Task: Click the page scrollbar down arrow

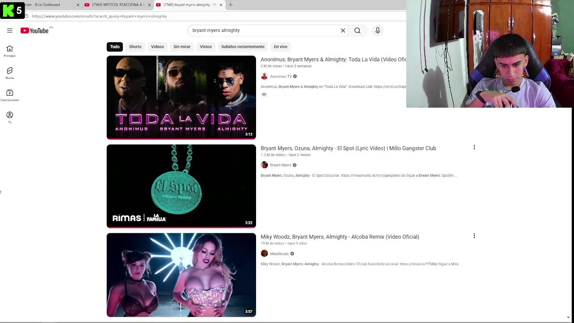Action: tap(568, 318)
